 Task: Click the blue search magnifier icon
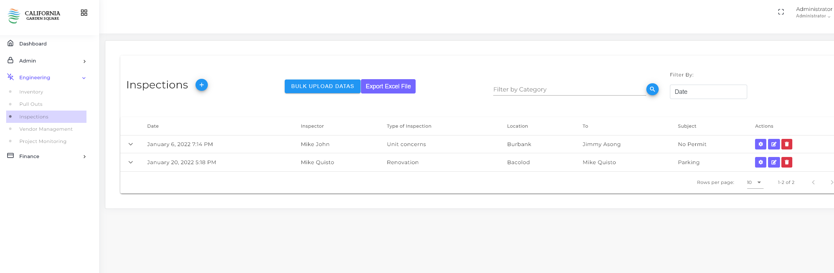pos(652,89)
